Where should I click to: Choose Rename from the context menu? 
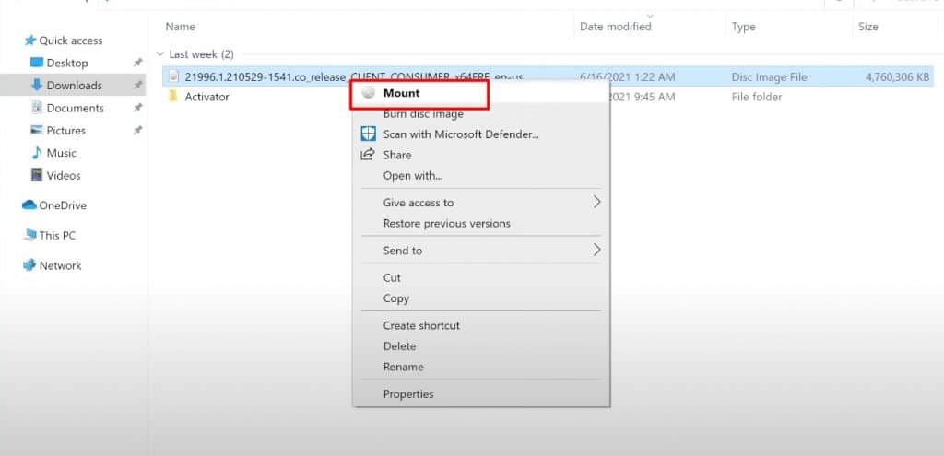[404, 367]
